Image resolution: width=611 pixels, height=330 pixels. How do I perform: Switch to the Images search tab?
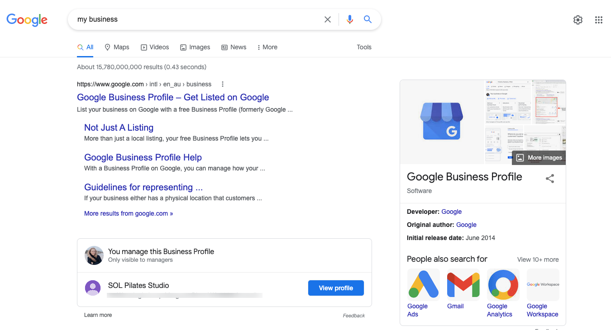click(x=195, y=47)
